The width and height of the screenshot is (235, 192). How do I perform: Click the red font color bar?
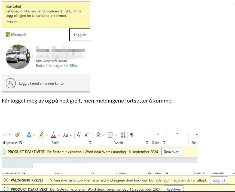pyautogui.click(x=53, y=137)
